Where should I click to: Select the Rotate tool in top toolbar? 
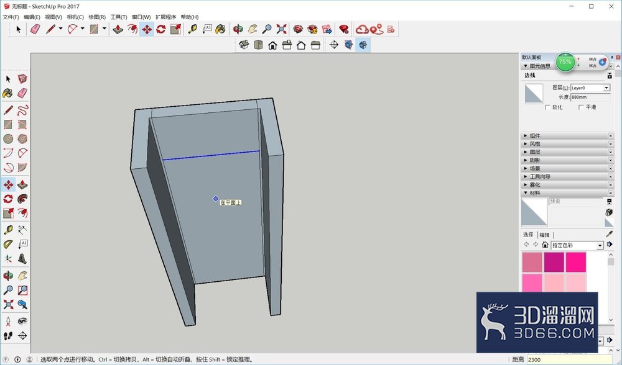(161, 29)
